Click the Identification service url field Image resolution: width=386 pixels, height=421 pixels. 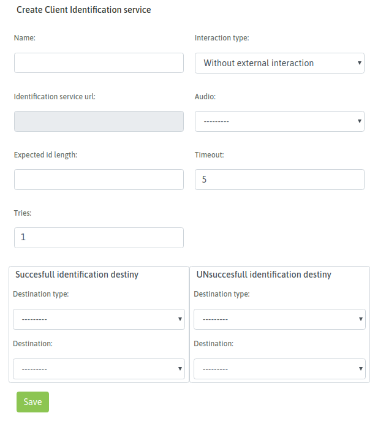click(99, 121)
